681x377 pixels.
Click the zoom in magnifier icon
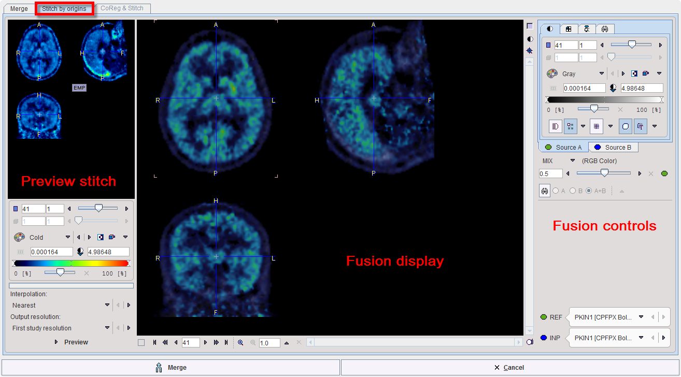tap(240, 342)
